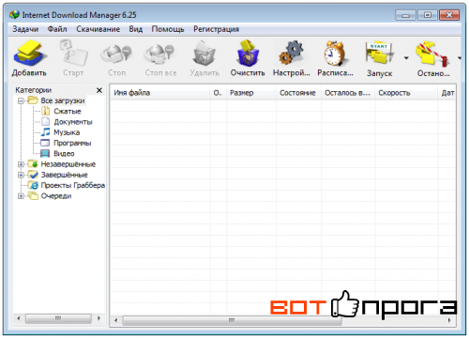Open the Скачивание menu
The width and height of the screenshot is (469, 338).
(x=98, y=29)
